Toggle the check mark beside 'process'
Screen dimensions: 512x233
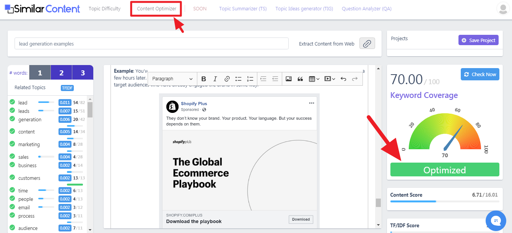coord(12,215)
